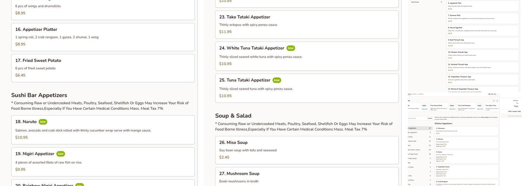The image size is (522, 186).
Task: Open the Tako Tataki Appetizer item
Action: (x=306, y=25)
